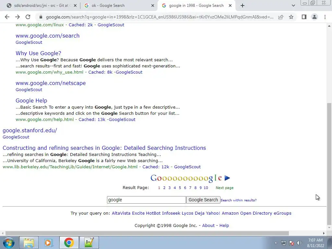Open the www.google.com/netscape link
Image resolution: width=332 pixels, height=249 pixels.
click(51, 83)
